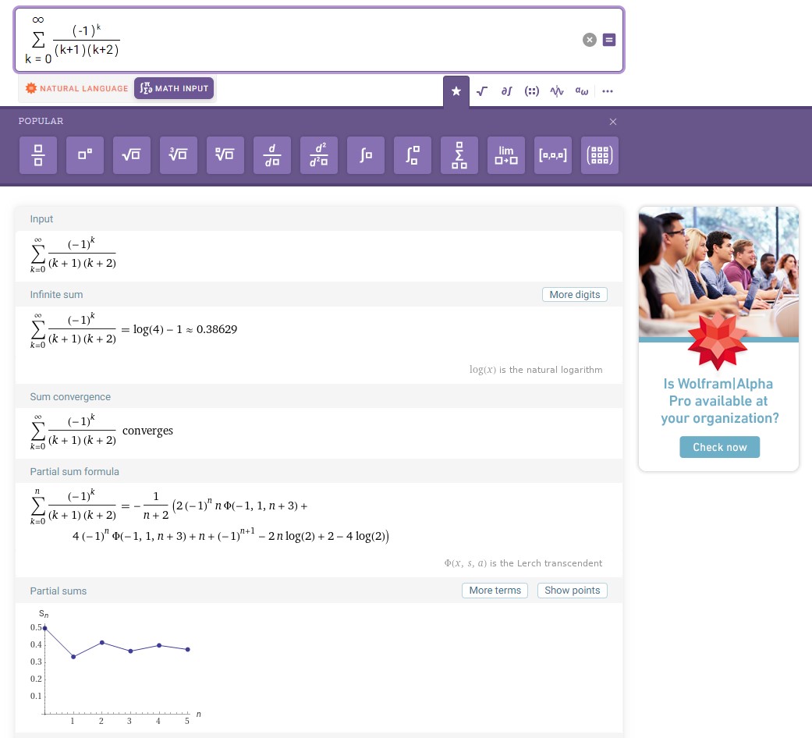Screen dimensions: 812x738
Task: Click the More terms button
Action: (495, 591)
